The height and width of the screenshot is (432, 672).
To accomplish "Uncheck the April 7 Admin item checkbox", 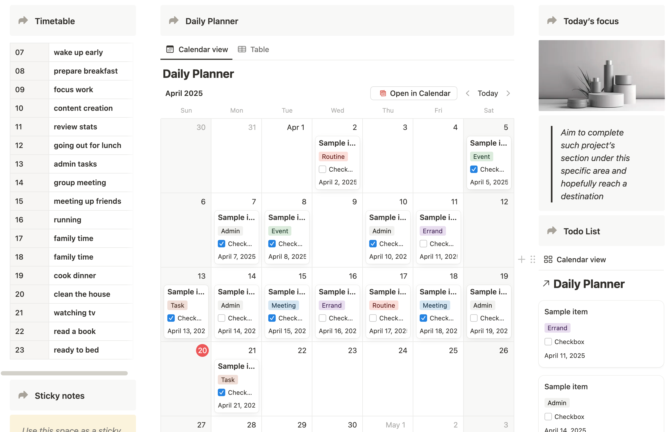I will tap(221, 244).
